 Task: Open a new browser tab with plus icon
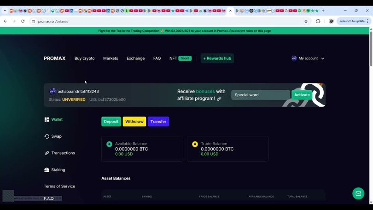(323, 11)
